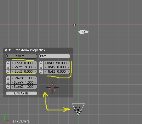
Task: Increase ScaleY with right arrow
Action: pyautogui.click(x=35, y=82)
